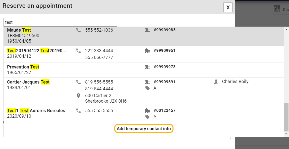
Task: Click Add temporary contact info button
Action: [x=144, y=128]
